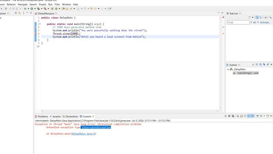Click the New Task icon in Task List
The image size is (273, 154).
click(x=249, y=18)
